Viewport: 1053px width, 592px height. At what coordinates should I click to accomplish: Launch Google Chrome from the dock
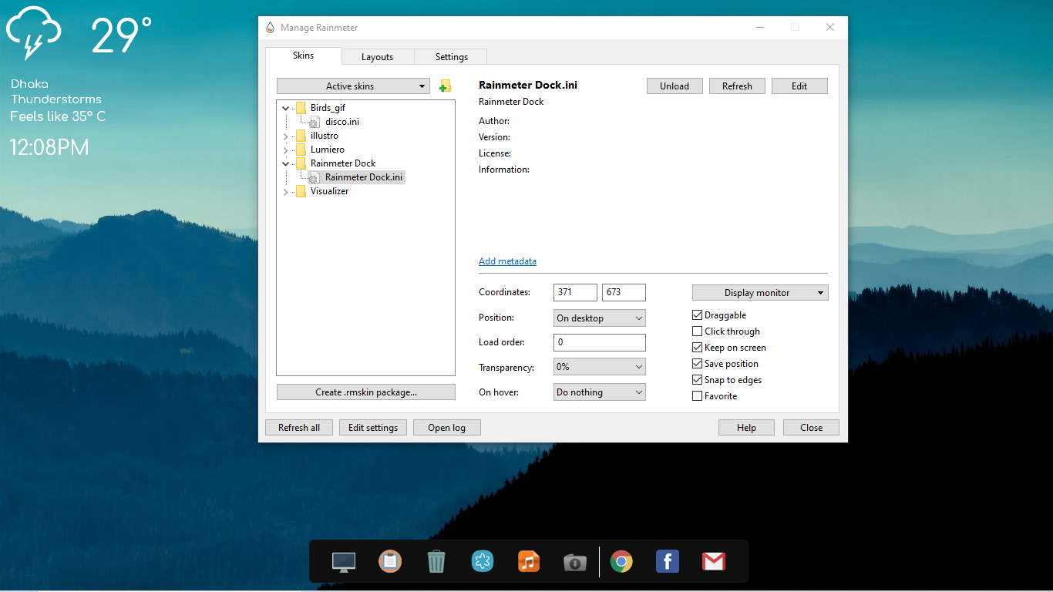click(x=621, y=562)
